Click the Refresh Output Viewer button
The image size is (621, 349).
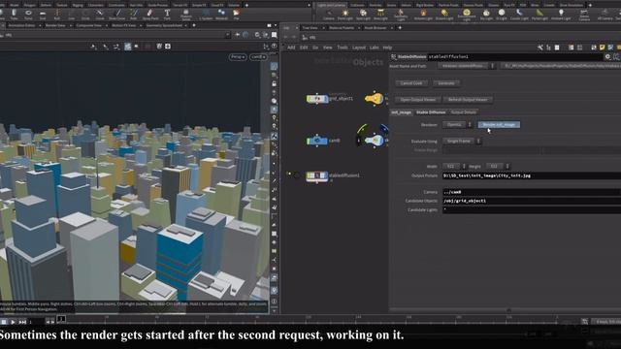[468, 100]
